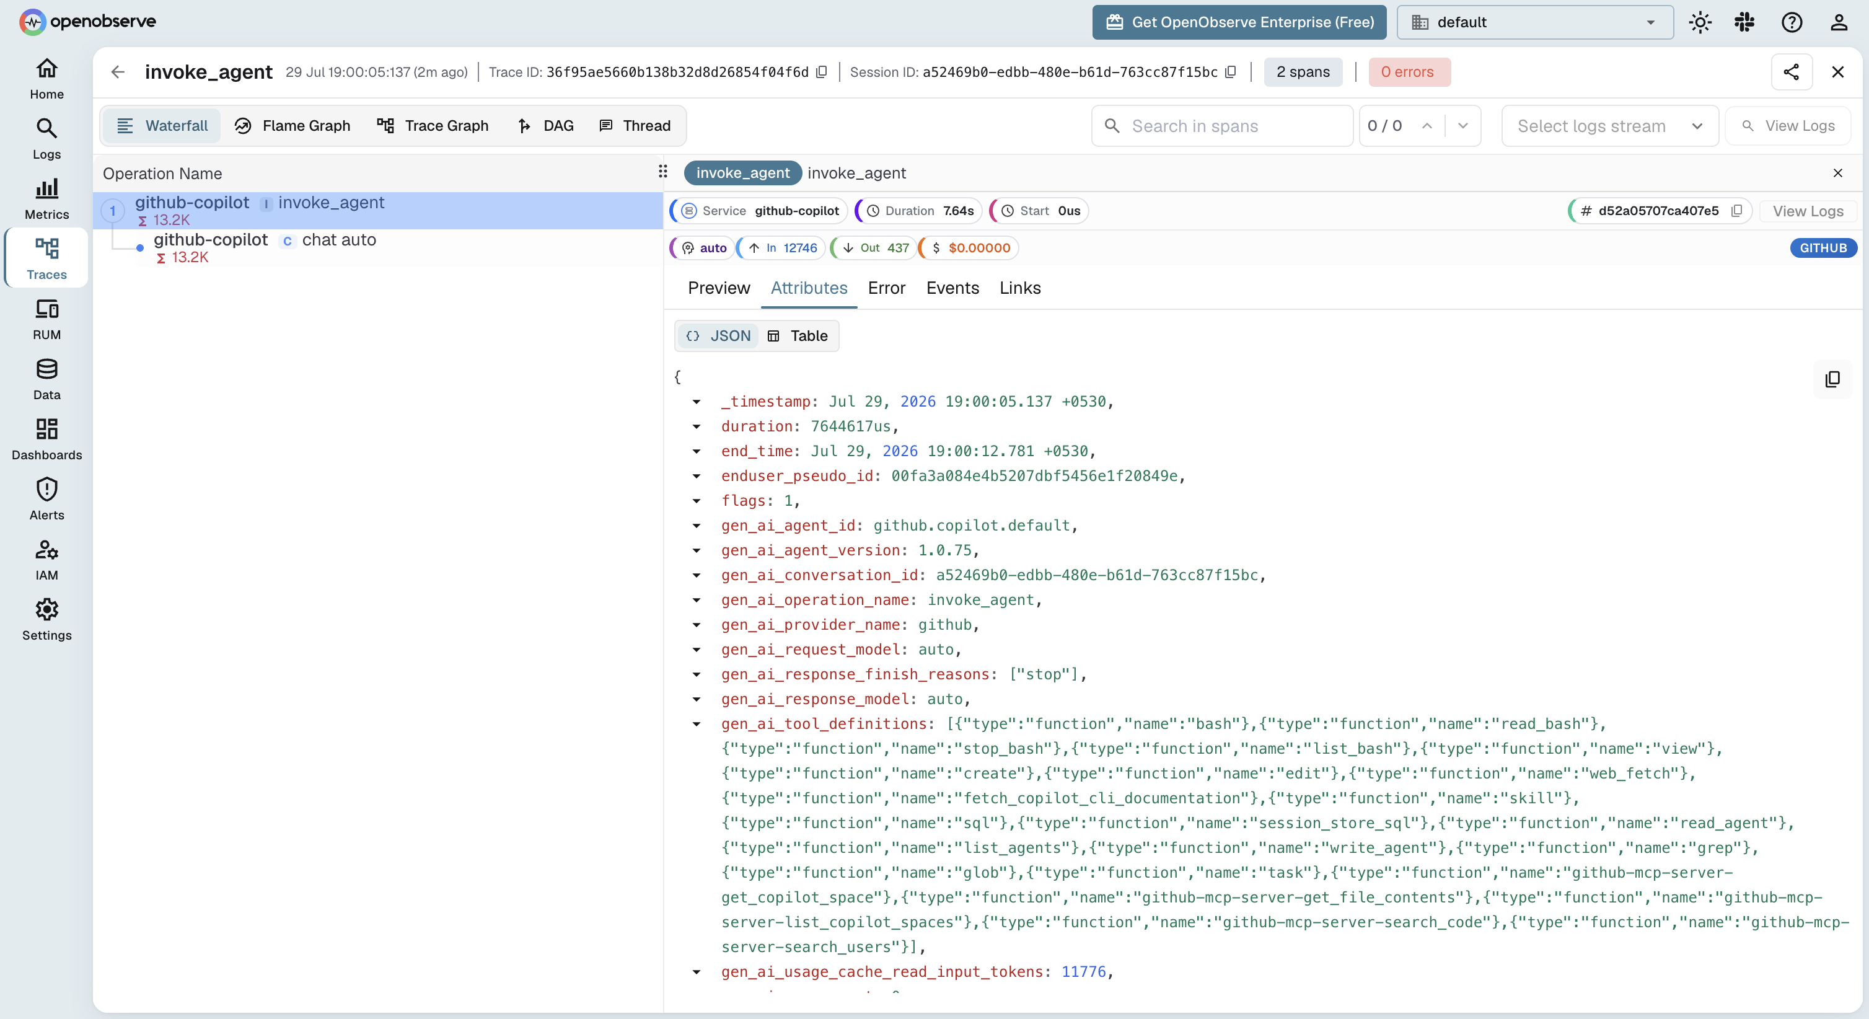The width and height of the screenshot is (1869, 1019).
Task: Switch to DAG view
Action: (x=545, y=126)
